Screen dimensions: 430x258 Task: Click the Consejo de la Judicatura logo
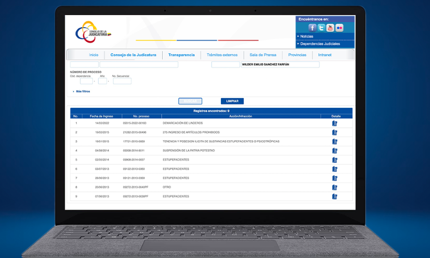[93, 31]
